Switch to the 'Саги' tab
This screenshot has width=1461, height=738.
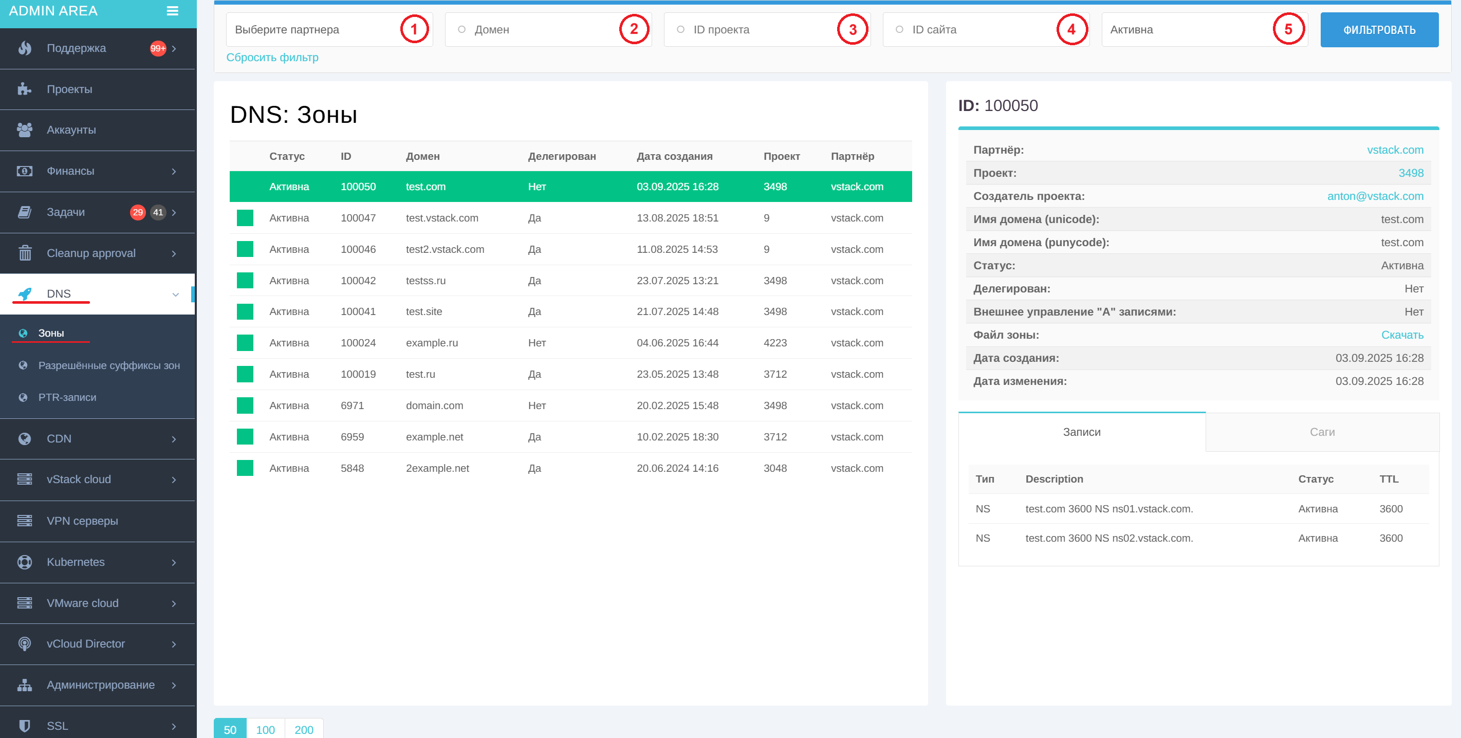click(1322, 432)
